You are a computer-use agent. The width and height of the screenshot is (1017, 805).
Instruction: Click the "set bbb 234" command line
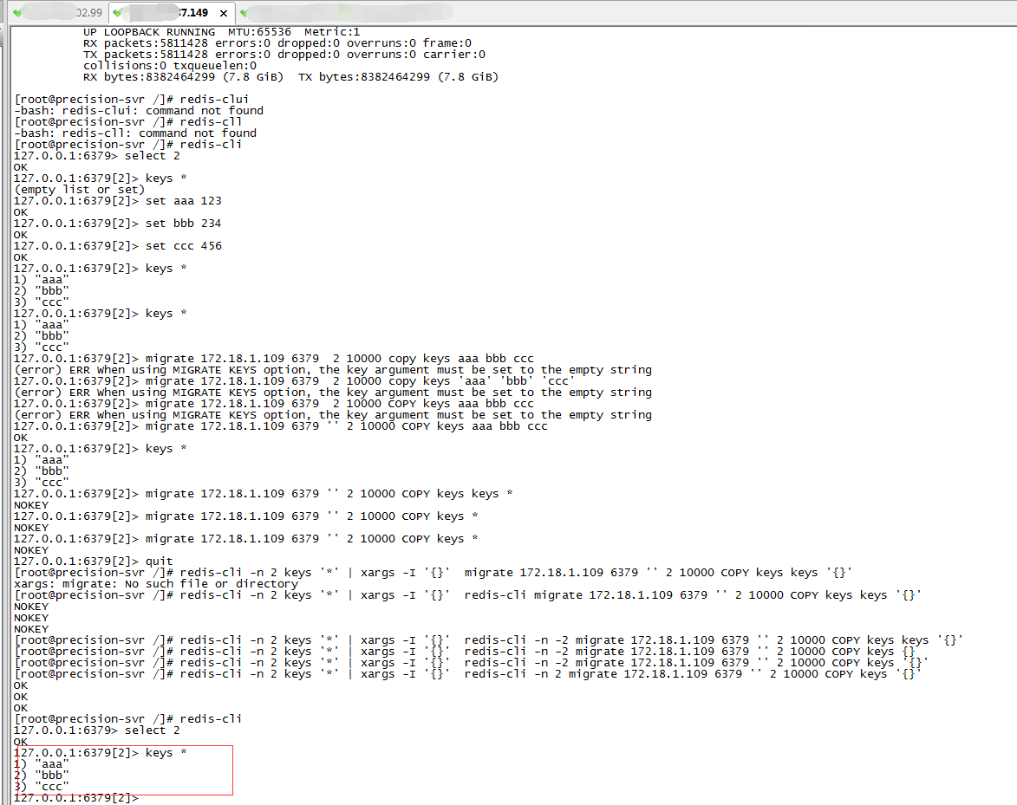point(183,224)
